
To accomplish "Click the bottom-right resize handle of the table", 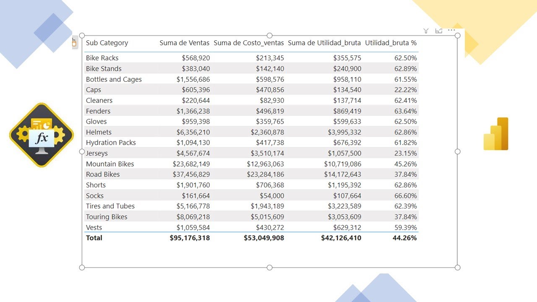I will click(458, 268).
